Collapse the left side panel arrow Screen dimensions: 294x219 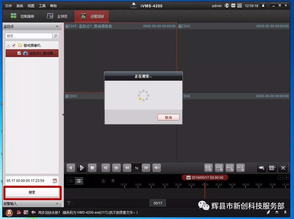(x=63, y=114)
